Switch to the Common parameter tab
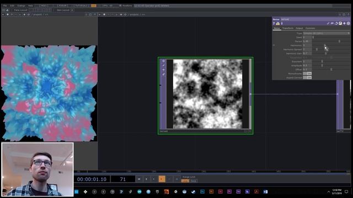The image size is (353, 198). click(x=310, y=28)
